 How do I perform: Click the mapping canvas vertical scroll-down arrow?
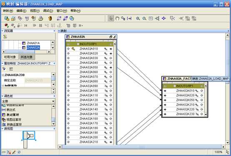point(228,143)
